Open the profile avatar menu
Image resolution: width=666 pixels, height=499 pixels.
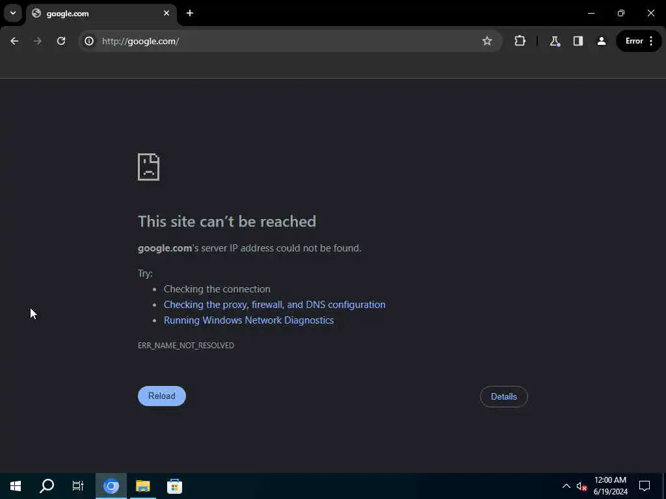click(602, 41)
